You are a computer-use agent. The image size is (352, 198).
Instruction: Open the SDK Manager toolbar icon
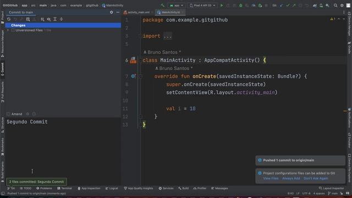(x=328, y=5)
